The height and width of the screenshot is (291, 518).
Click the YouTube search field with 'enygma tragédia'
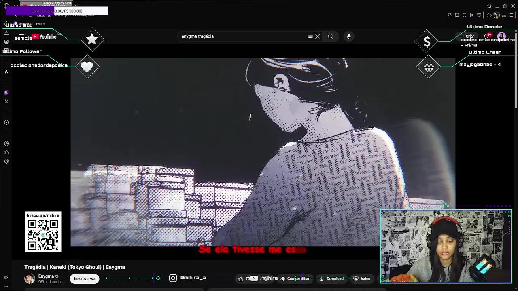pyautogui.click(x=243, y=36)
